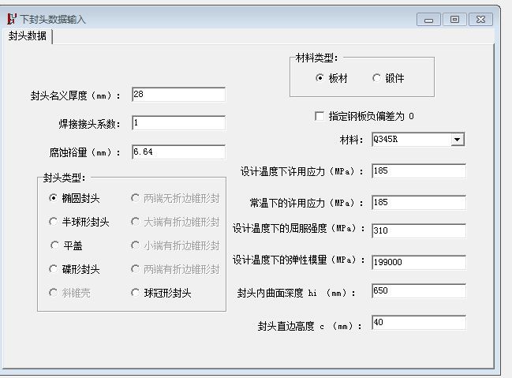Click 设计温度下的屈服强度 field with 310
The width and height of the screenshot is (512, 378).
[419, 230]
